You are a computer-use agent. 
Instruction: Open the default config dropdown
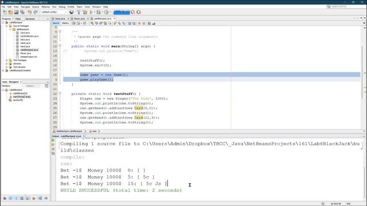(54, 12)
